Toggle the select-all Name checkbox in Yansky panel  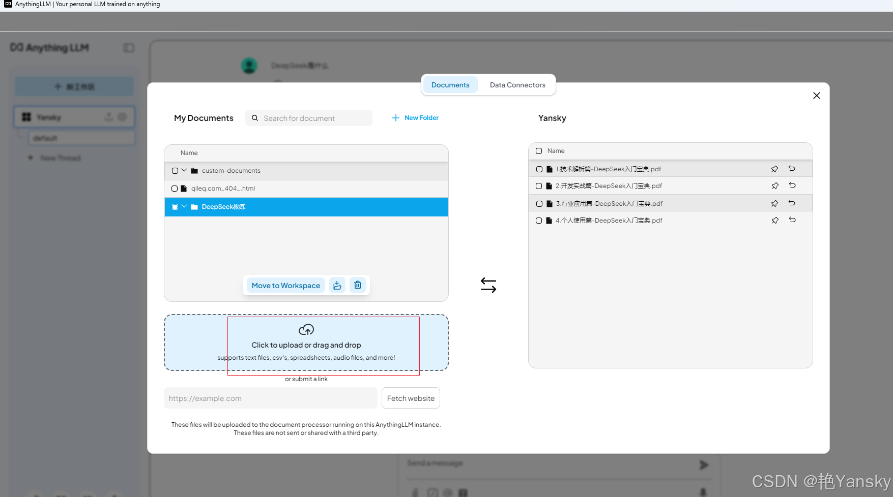pyautogui.click(x=539, y=151)
